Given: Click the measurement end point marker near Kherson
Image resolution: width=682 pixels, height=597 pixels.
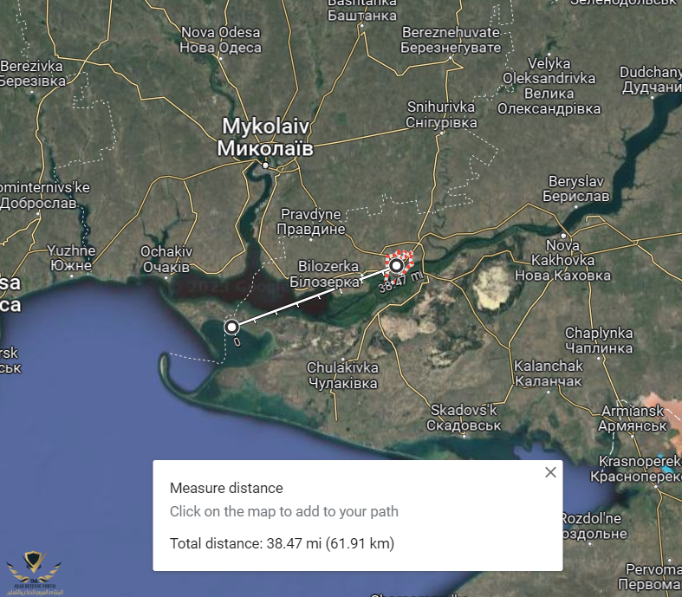Looking at the screenshot, I should (397, 265).
